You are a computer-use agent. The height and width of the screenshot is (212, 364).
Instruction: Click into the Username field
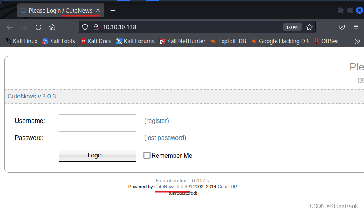click(98, 121)
